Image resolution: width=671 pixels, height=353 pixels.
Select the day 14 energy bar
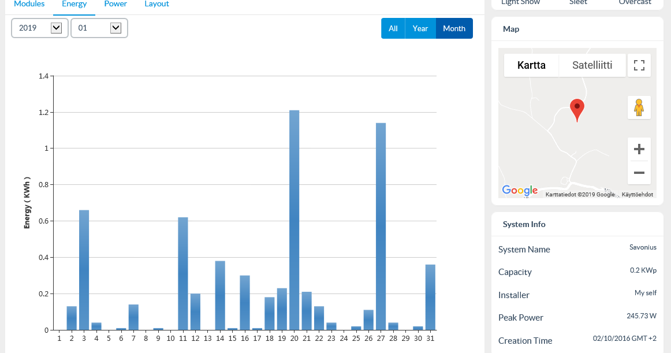[x=220, y=296]
